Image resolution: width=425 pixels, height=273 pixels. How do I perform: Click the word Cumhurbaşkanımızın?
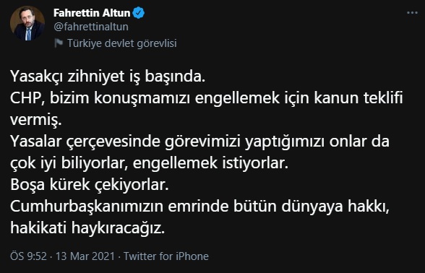87,207
